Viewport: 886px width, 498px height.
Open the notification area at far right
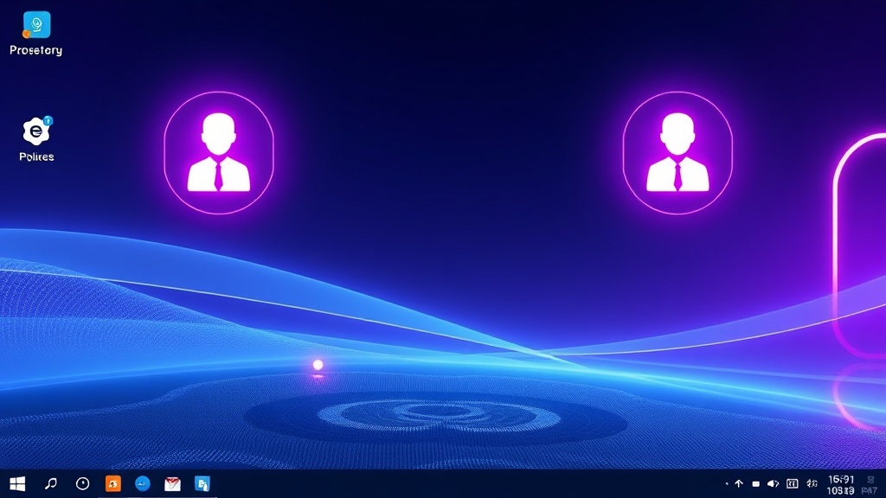click(x=870, y=485)
